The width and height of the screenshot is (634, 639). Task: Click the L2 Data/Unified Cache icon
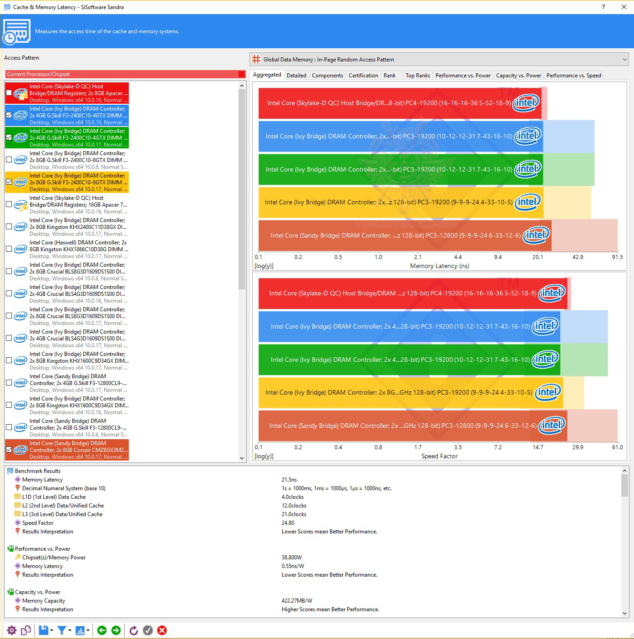[18, 506]
